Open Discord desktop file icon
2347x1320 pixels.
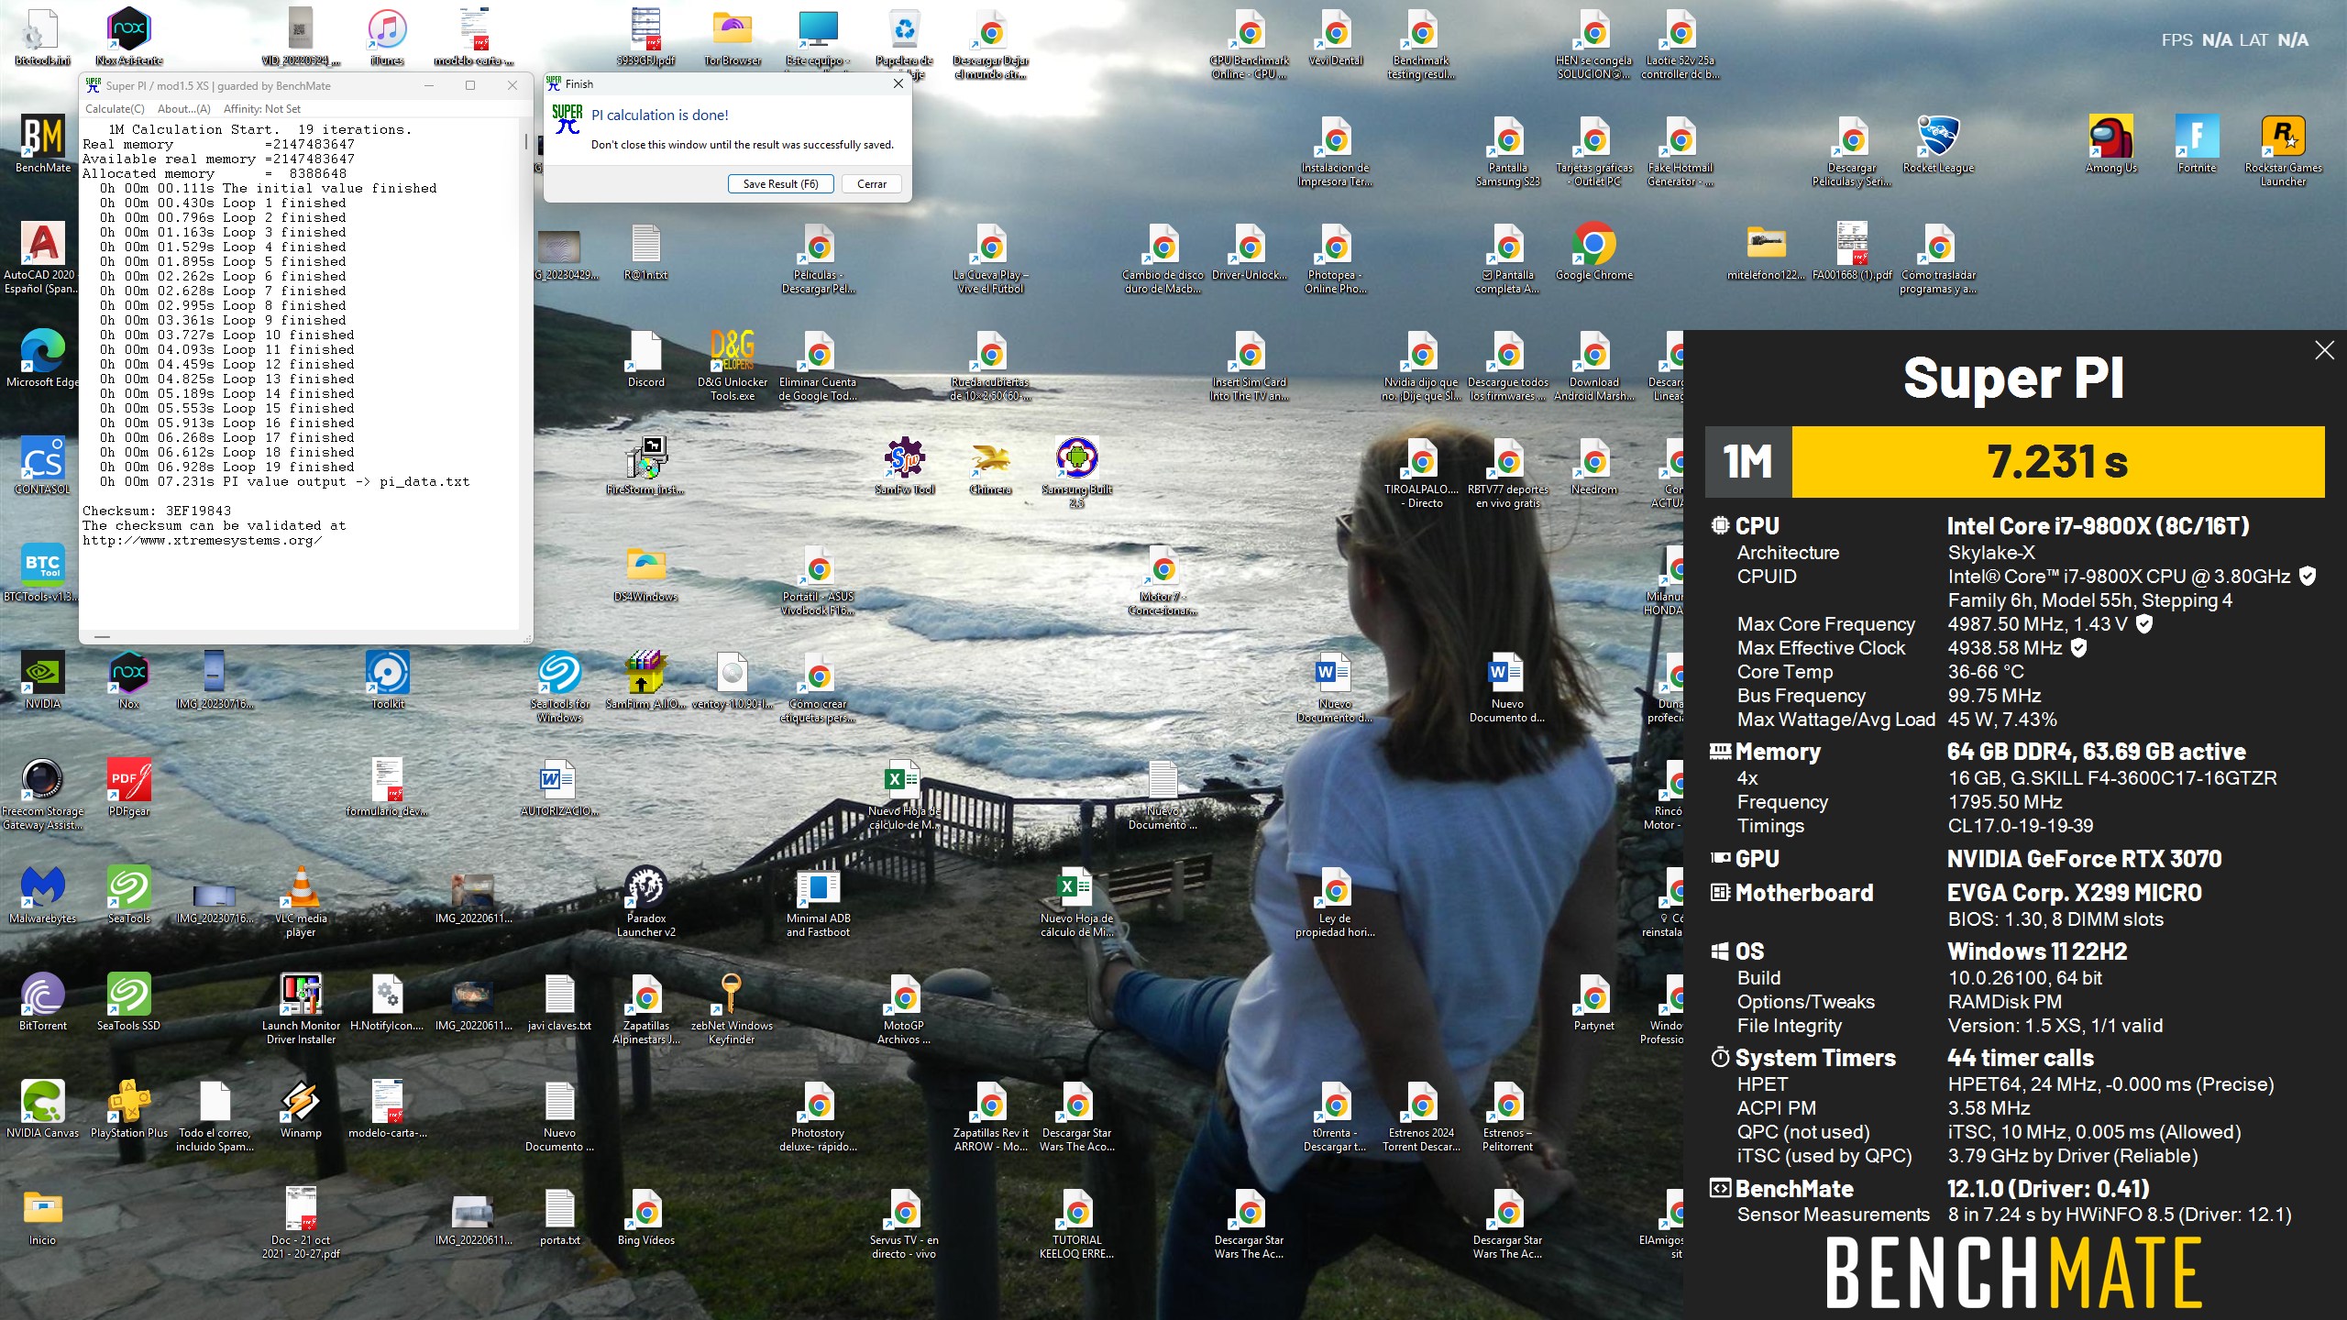646,358
